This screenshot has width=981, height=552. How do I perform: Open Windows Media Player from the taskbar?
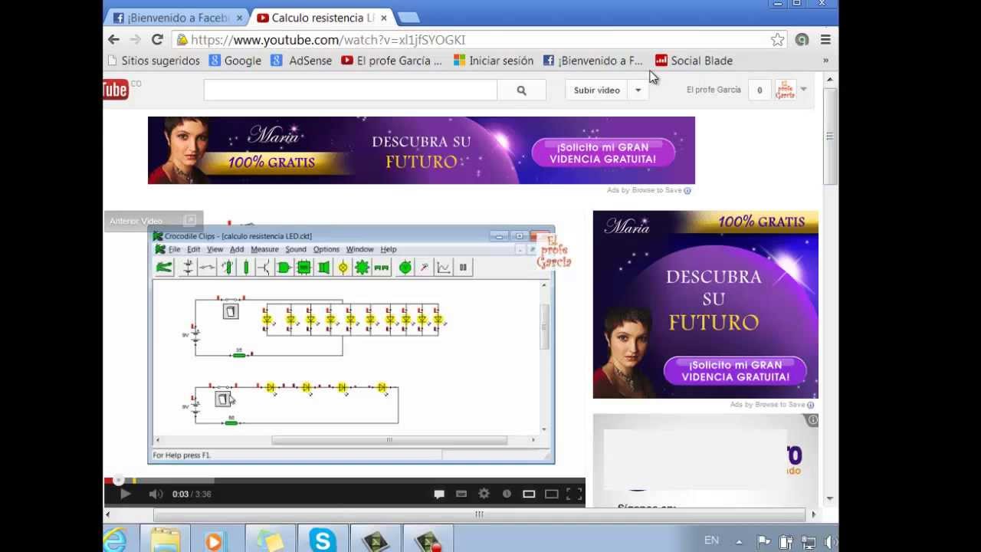point(217,540)
